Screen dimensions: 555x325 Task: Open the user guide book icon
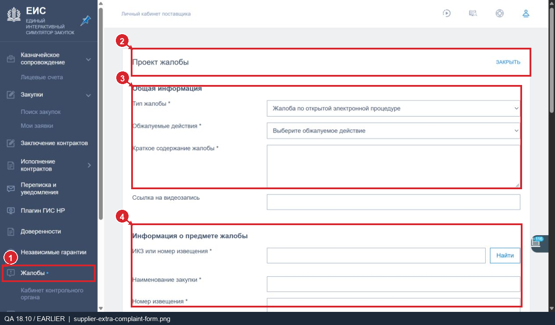473,13
